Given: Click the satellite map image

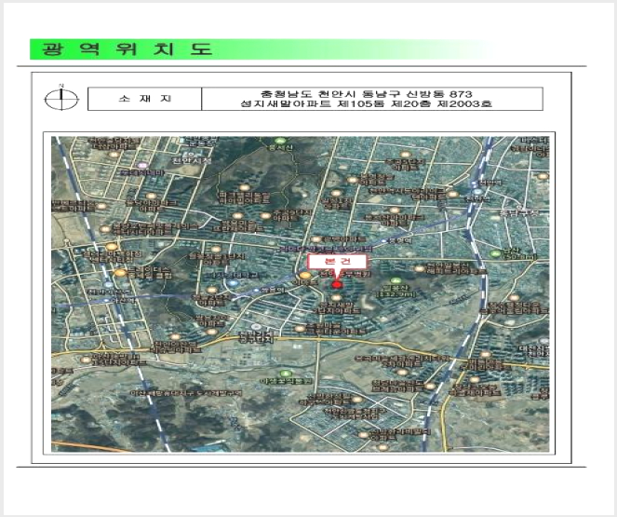Looking at the screenshot, I should [301, 294].
